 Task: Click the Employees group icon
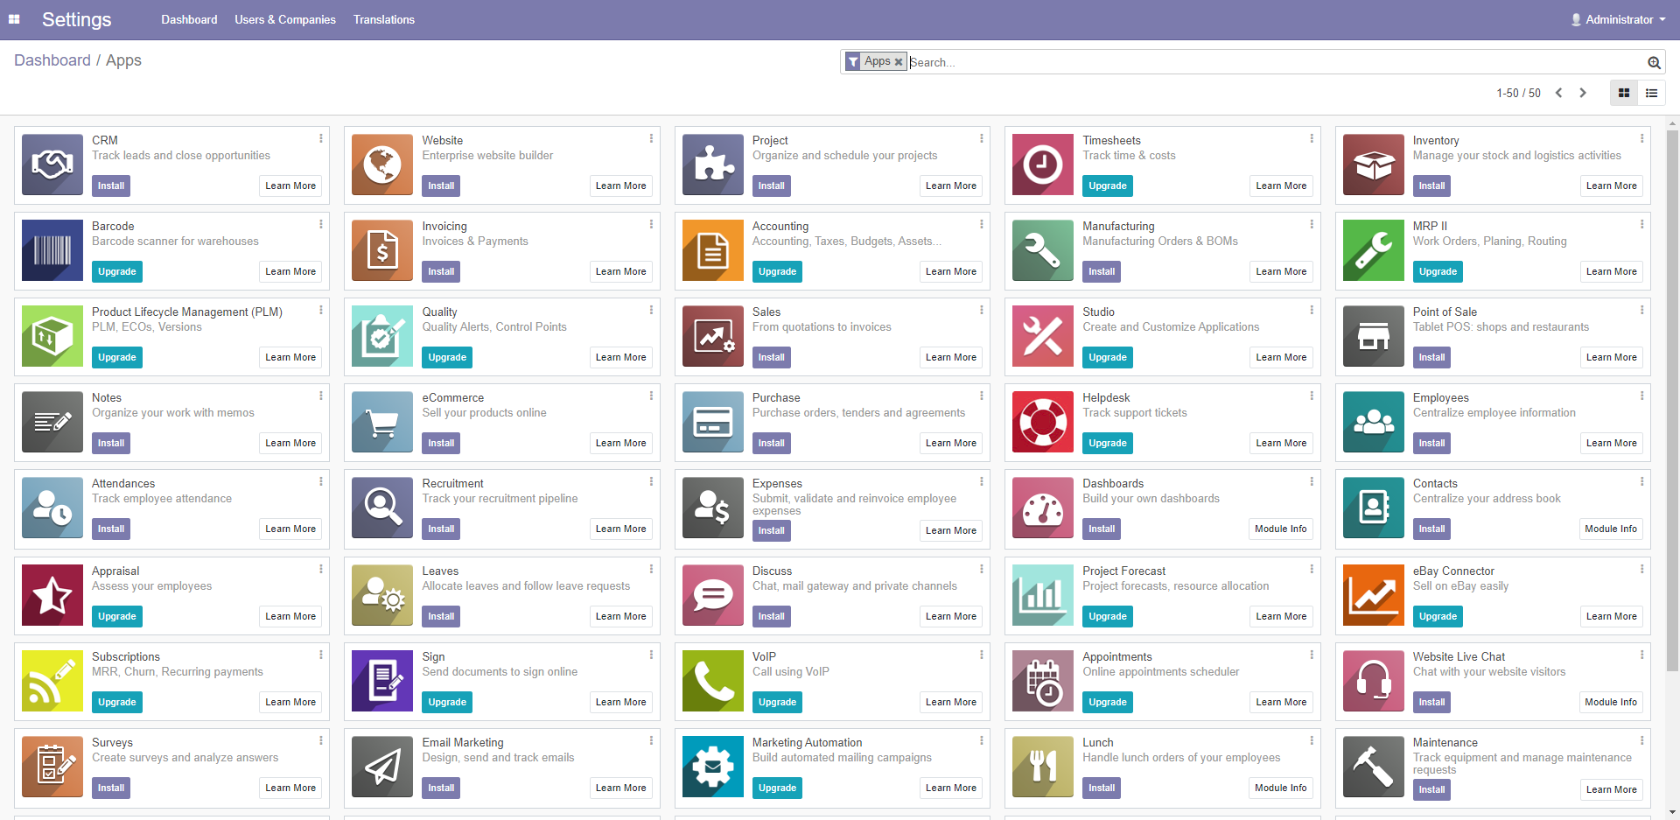(x=1374, y=422)
